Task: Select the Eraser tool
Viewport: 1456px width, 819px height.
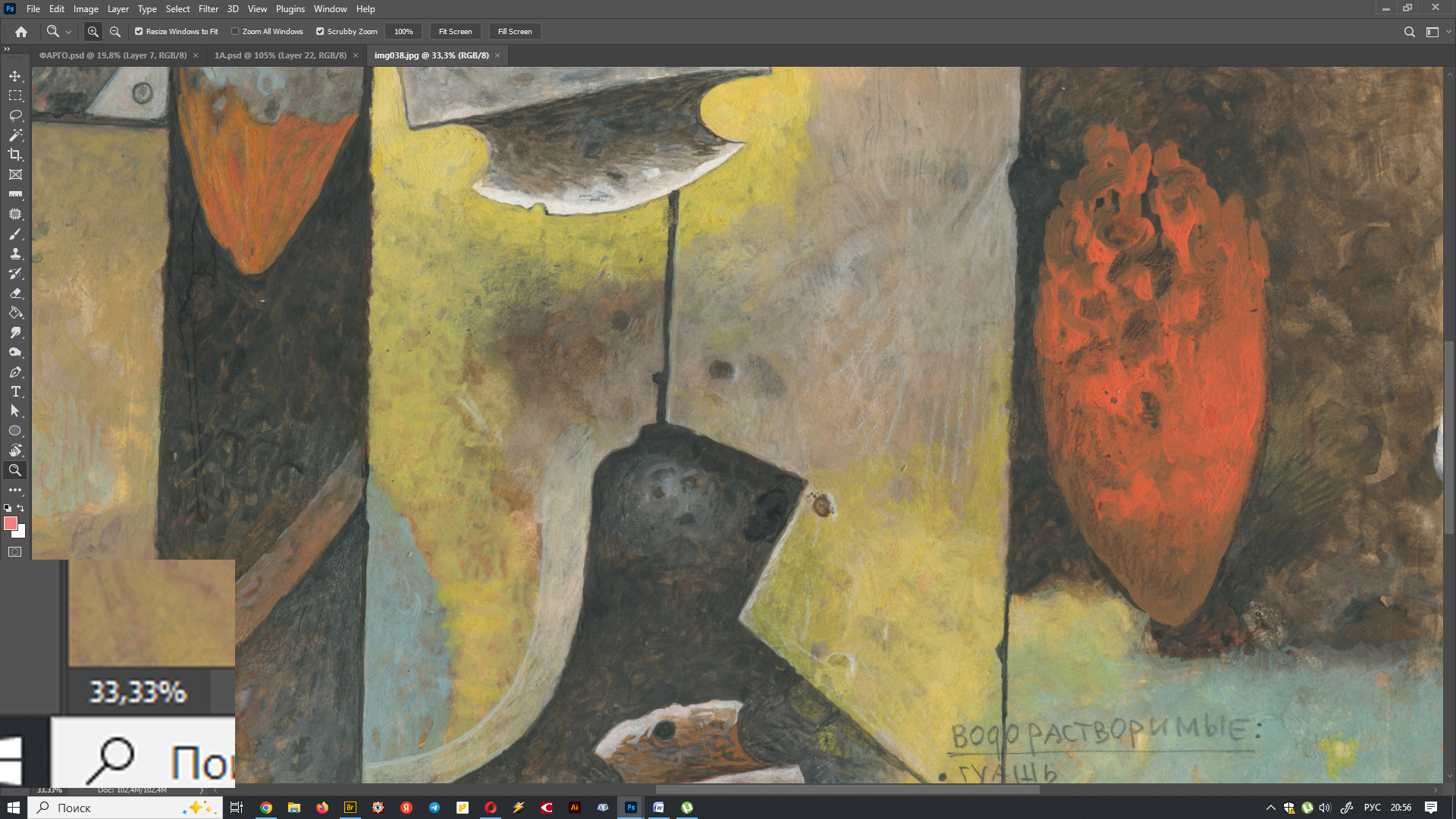Action: pos(15,293)
